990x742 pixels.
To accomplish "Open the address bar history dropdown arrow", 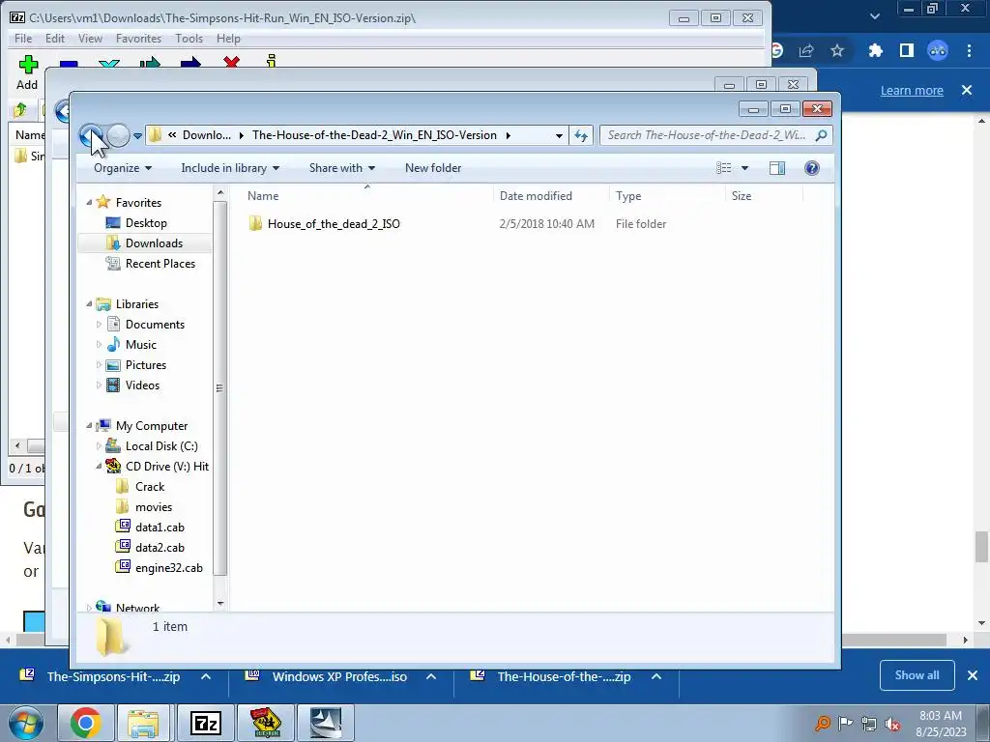I will tap(559, 135).
